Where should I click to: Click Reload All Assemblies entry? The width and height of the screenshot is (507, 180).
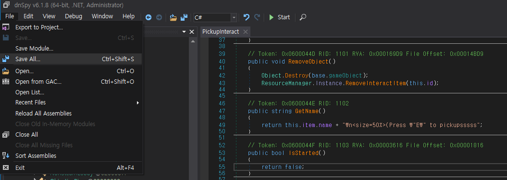(x=71, y=113)
